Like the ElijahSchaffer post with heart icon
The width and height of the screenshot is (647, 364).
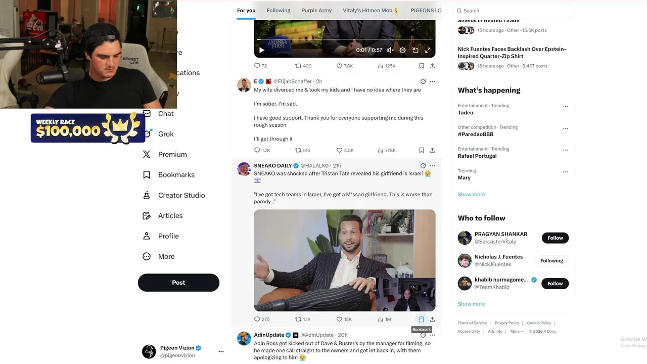[x=340, y=150]
